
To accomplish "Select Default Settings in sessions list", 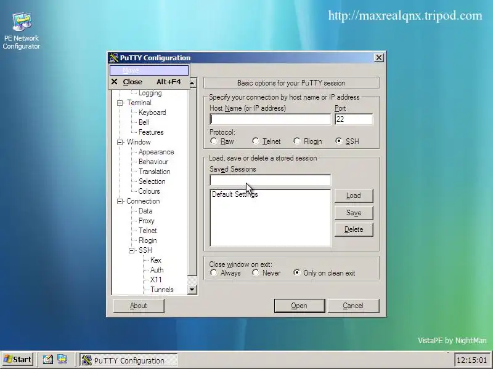I will tap(235, 194).
